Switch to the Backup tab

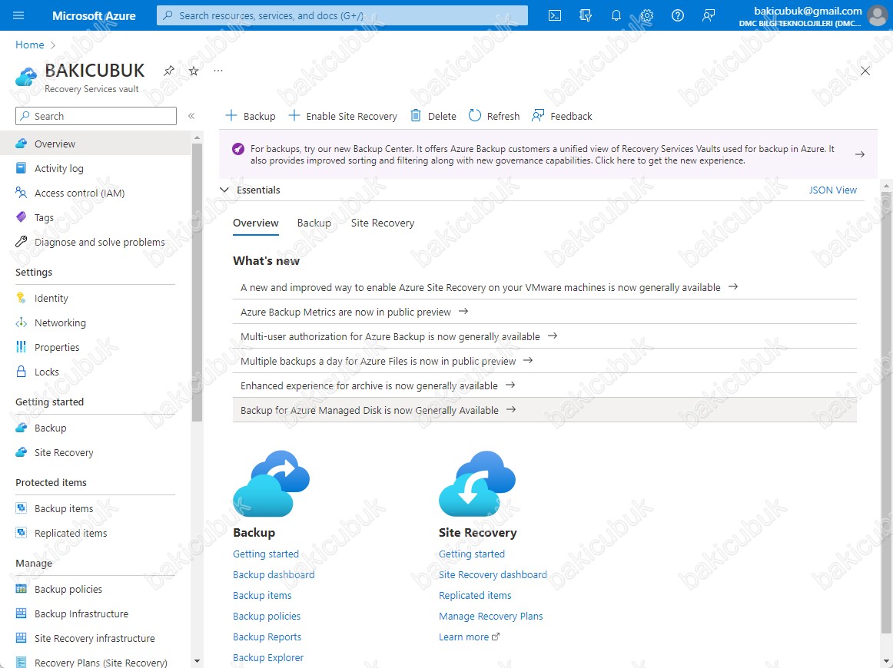pyautogui.click(x=314, y=223)
